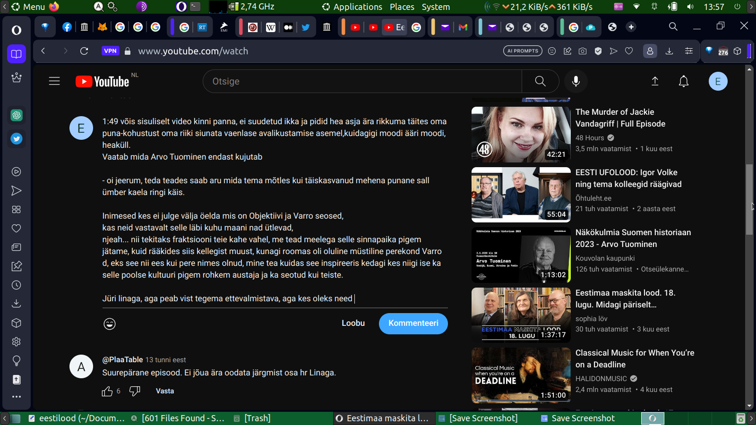The width and height of the screenshot is (756, 425).
Task: Open the Places menu in the panel
Action: point(402,7)
